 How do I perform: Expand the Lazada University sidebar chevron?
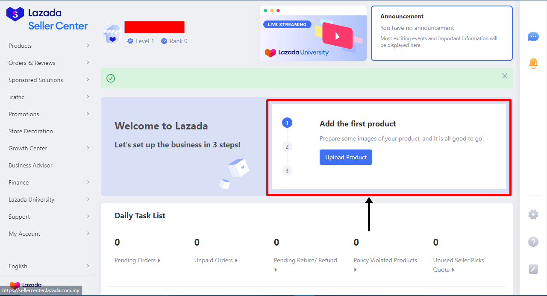[88, 199]
